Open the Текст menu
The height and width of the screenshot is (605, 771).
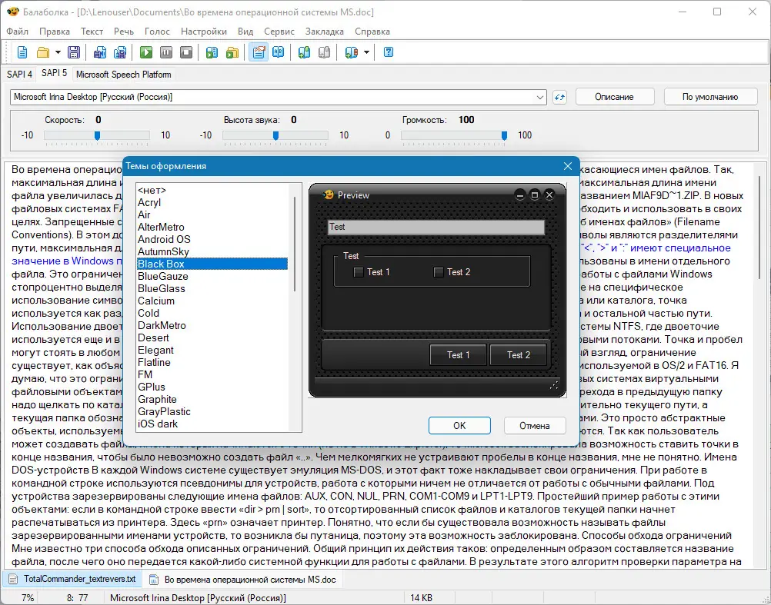92,32
